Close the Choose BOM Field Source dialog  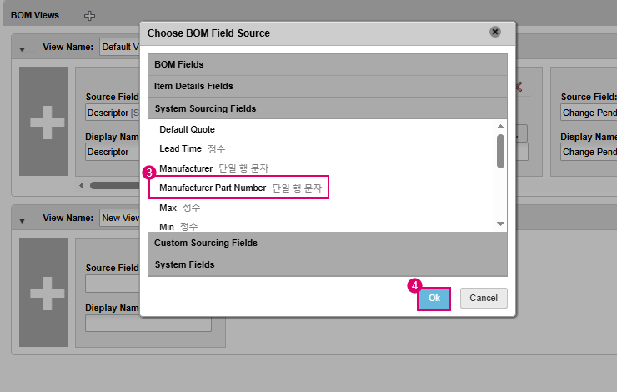tap(495, 32)
